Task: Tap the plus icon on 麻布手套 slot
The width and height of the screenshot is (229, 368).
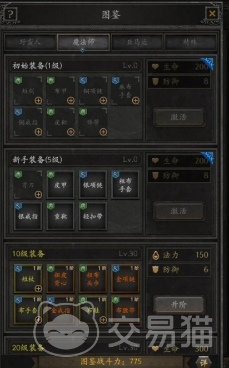Action: (136, 101)
